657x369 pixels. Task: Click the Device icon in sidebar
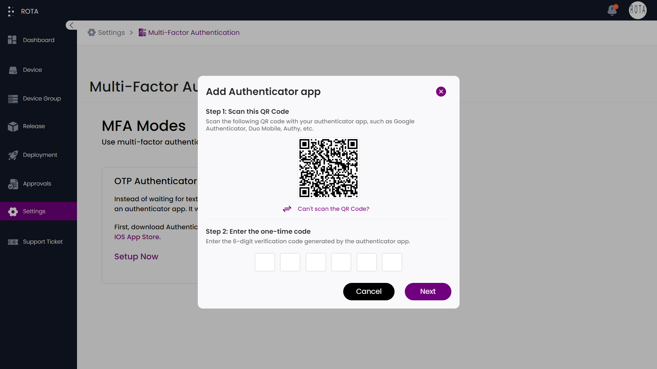click(13, 69)
